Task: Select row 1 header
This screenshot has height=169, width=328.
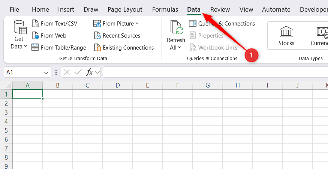Action: (x=6, y=94)
